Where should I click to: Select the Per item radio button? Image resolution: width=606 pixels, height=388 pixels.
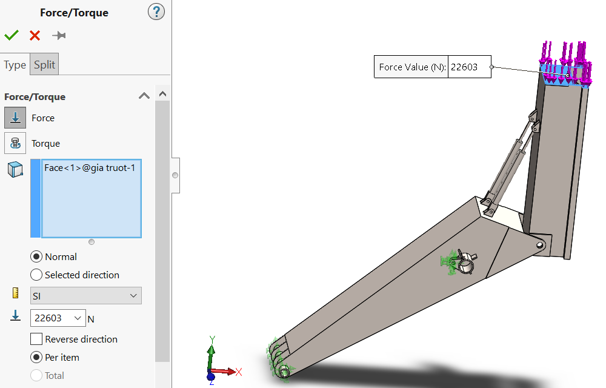tap(36, 357)
